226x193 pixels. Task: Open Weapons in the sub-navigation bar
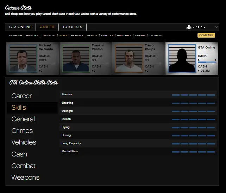[77, 36]
